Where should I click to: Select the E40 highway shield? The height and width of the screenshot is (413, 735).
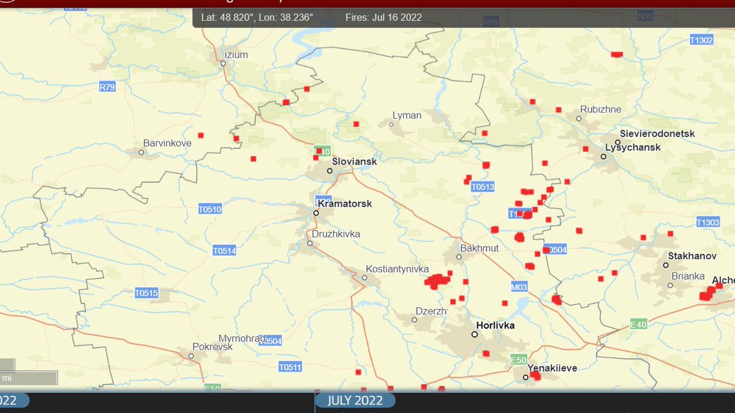pyautogui.click(x=639, y=325)
